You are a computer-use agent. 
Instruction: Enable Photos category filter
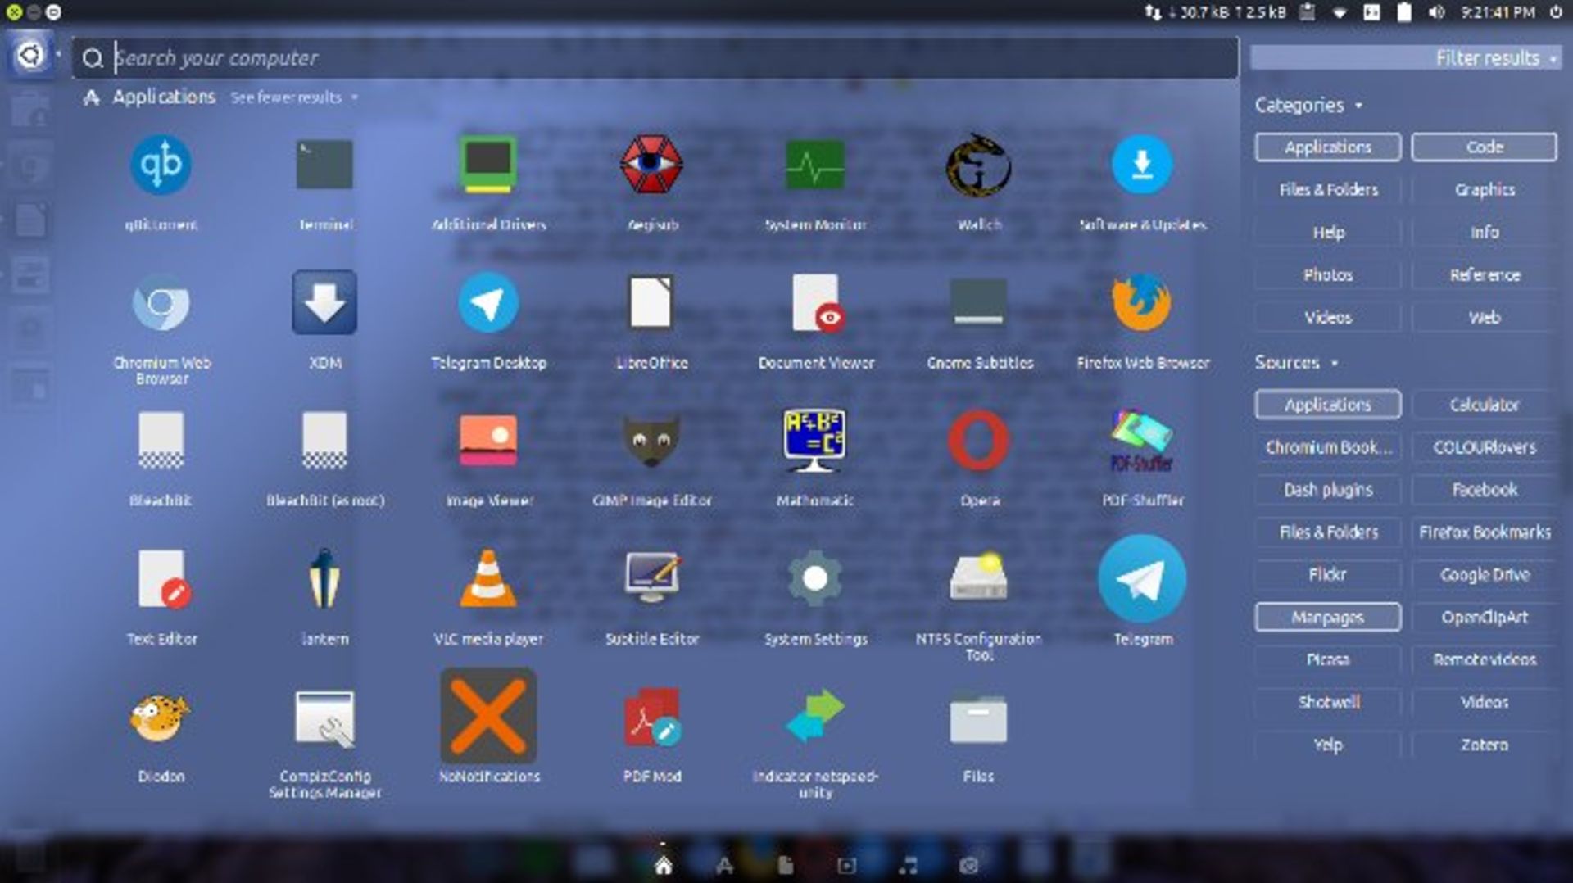(1327, 275)
